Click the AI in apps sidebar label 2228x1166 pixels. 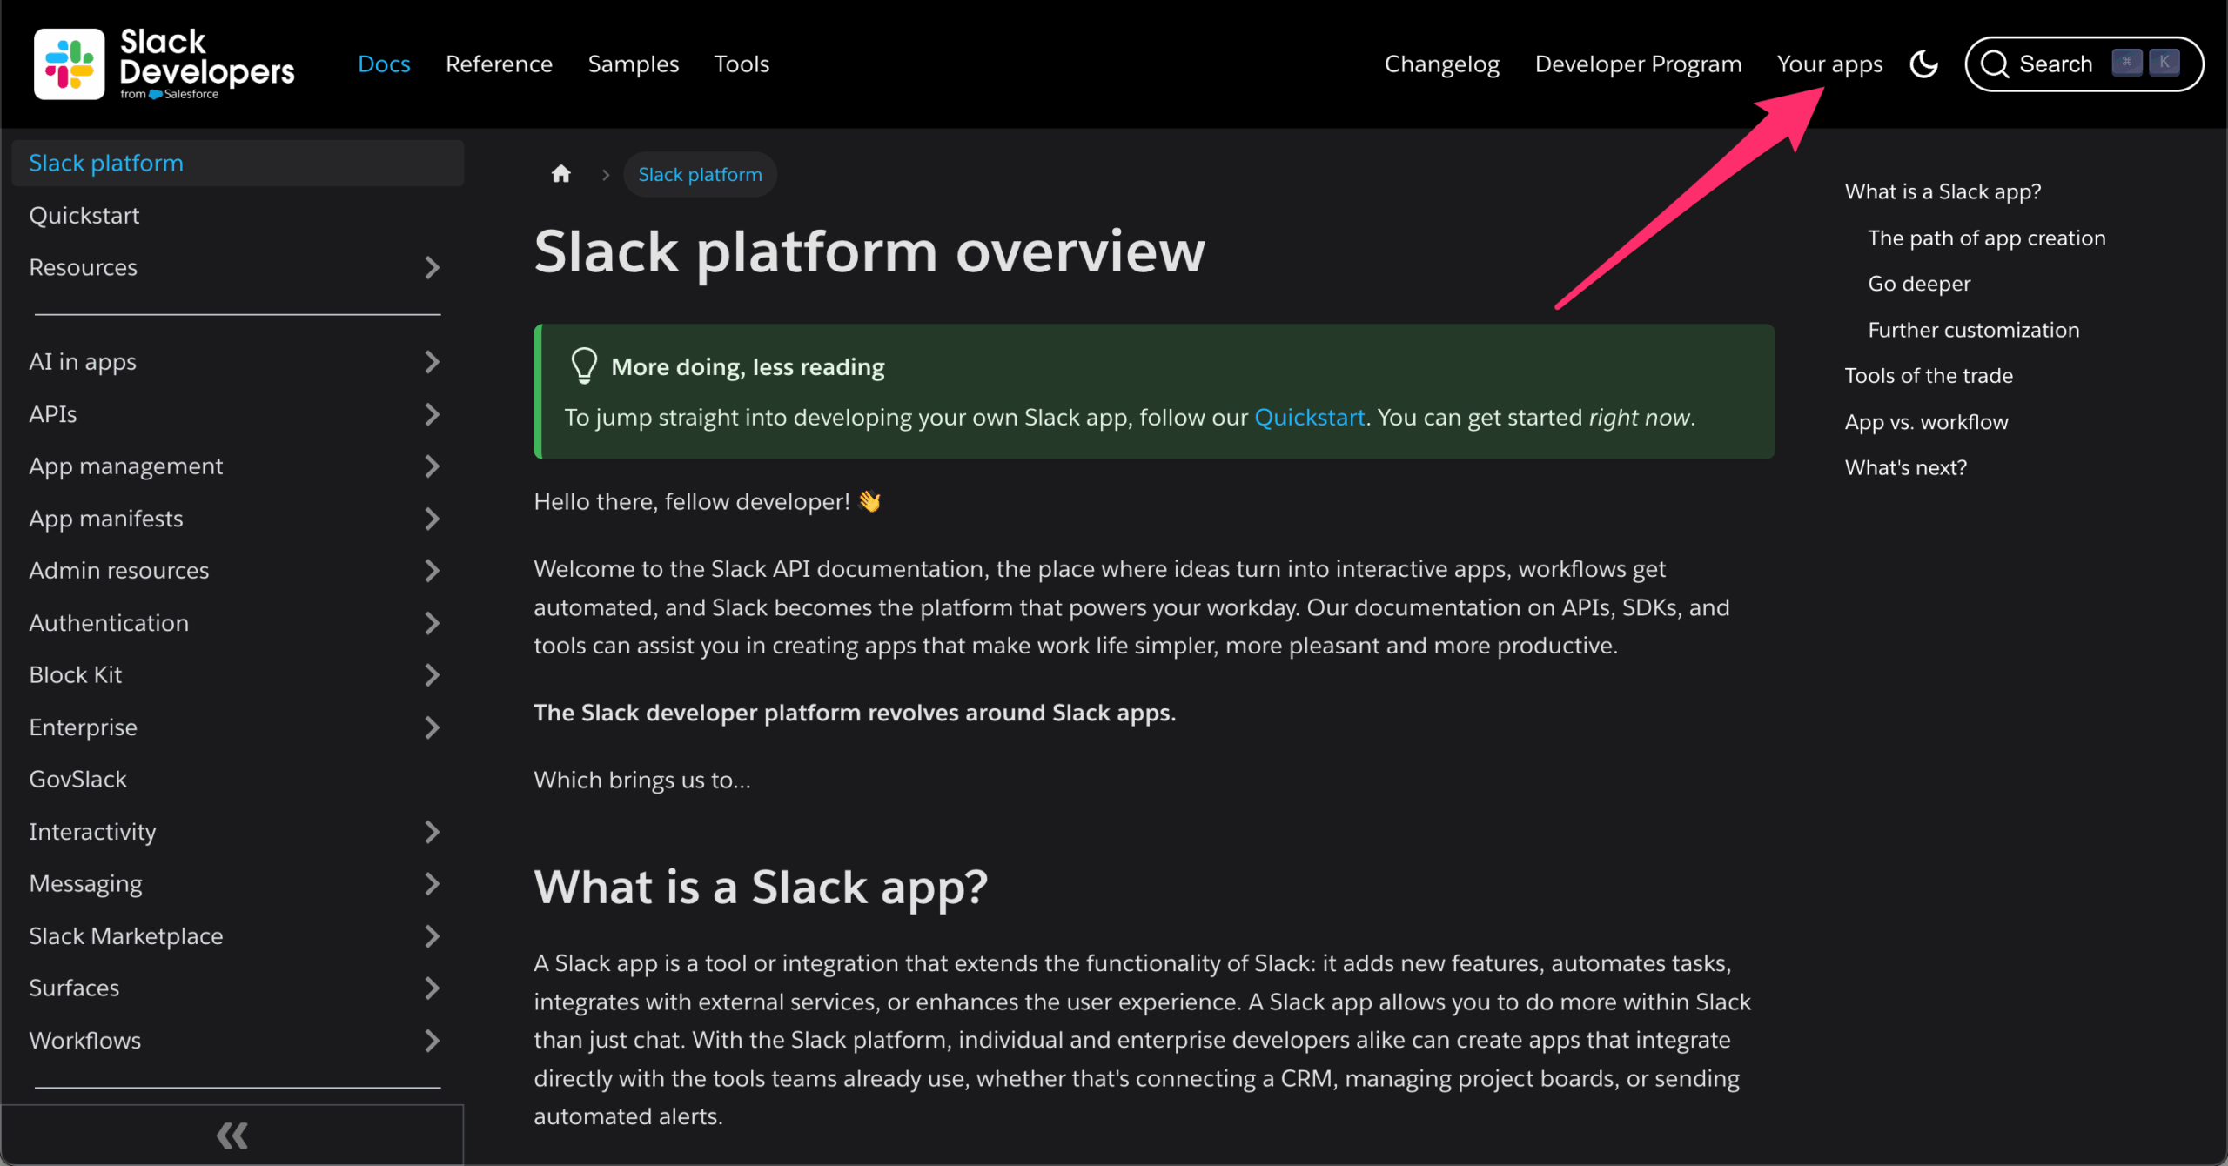point(83,361)
